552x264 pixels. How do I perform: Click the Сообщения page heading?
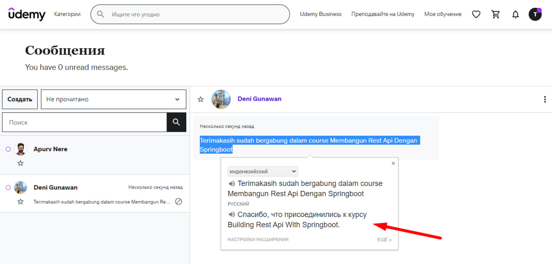pyautogui.click(x=65, y=50)
